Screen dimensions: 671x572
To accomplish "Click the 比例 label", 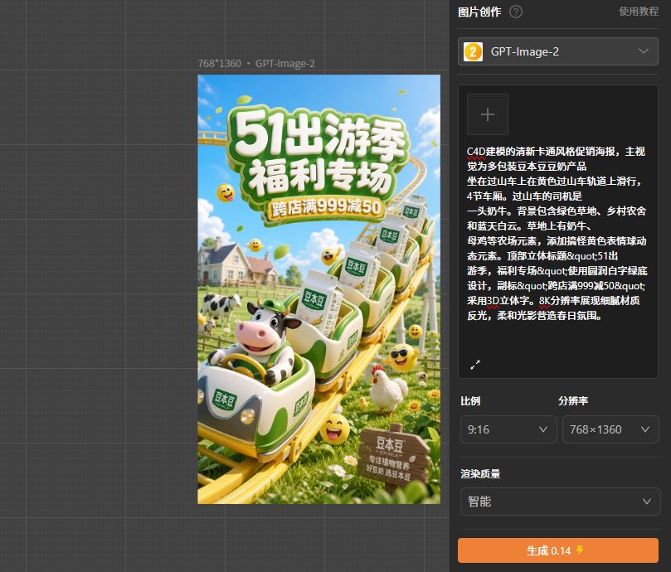I will point(470,401).
